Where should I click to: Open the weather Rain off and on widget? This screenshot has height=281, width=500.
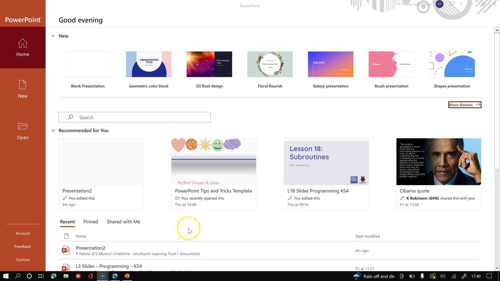click(x=374, y=276)
